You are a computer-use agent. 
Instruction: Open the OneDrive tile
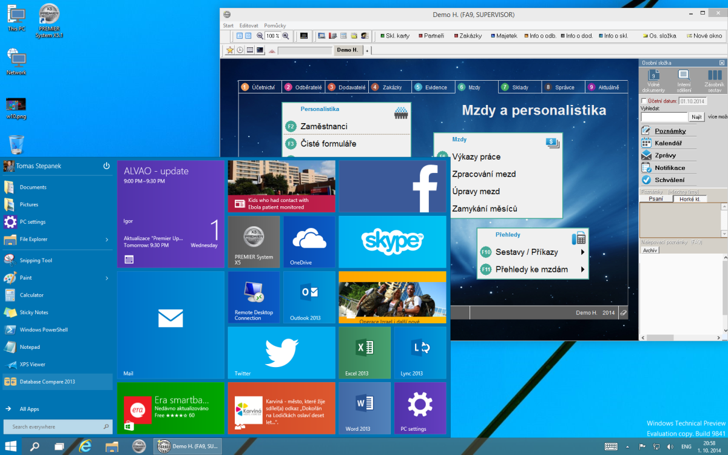pos(309,242)
